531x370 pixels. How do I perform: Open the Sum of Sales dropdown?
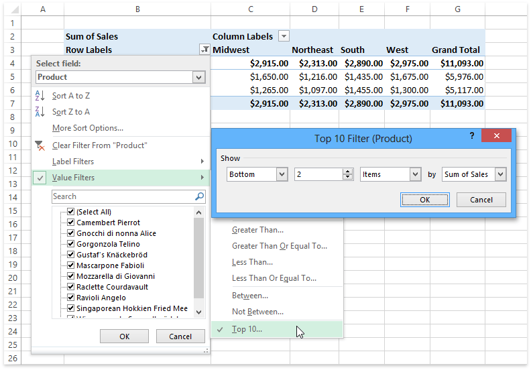click(501, 174)
